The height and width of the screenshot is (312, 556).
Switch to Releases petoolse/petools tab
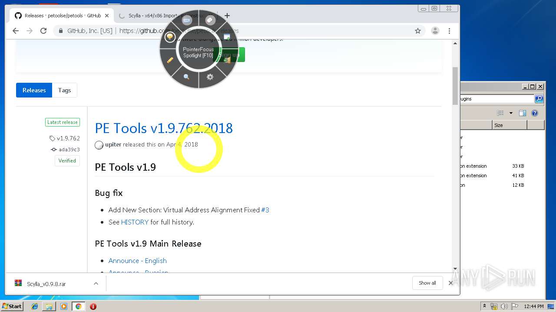63,16
